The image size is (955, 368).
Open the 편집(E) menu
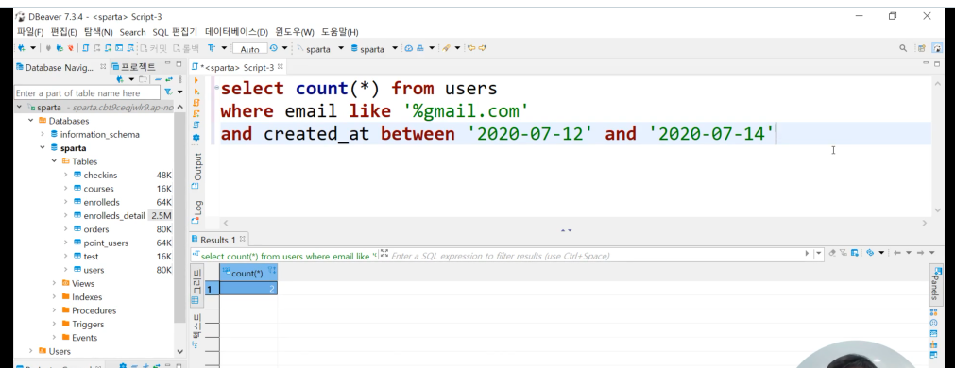64,32
